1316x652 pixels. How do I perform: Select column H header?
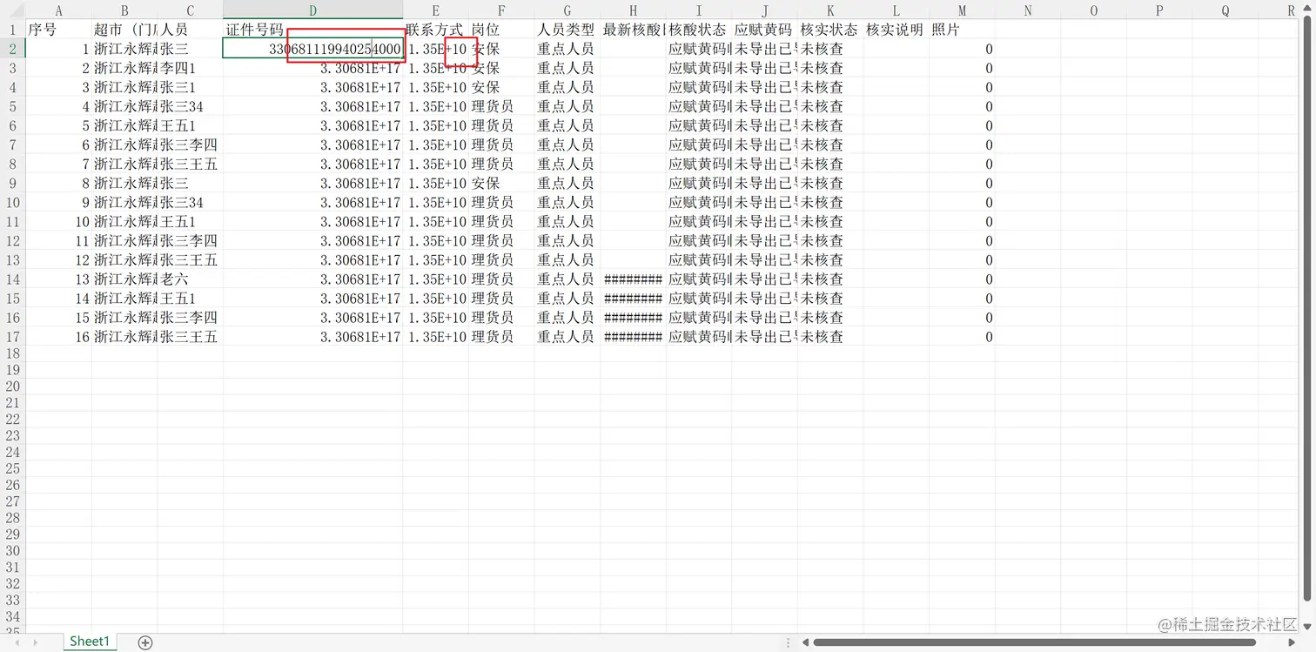pyautogui.click(x=634, y=10)
